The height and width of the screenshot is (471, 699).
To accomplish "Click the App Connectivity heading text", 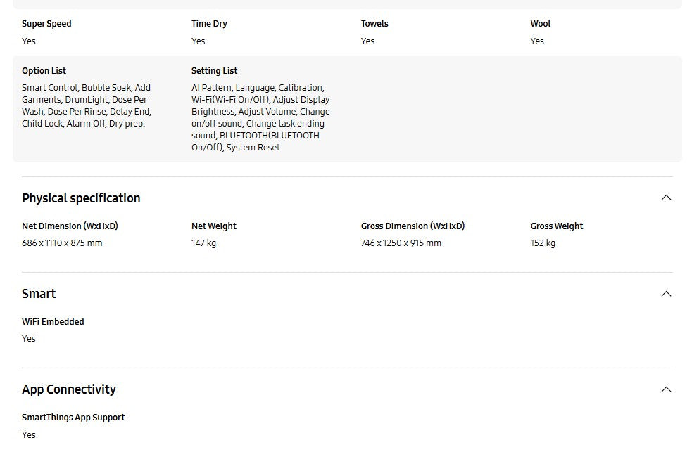I will (69, 389).
